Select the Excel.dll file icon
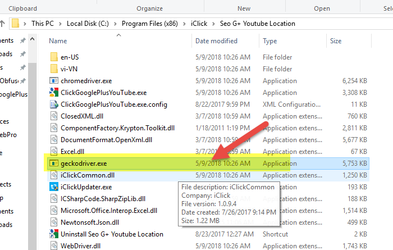Screen dimensions: 393x250 point(54,151)
